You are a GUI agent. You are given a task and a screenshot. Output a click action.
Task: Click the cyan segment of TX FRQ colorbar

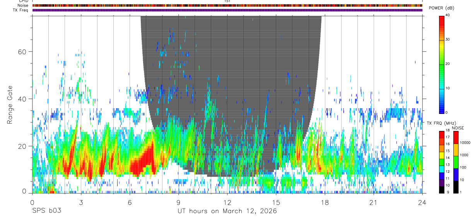coord(442,170)
